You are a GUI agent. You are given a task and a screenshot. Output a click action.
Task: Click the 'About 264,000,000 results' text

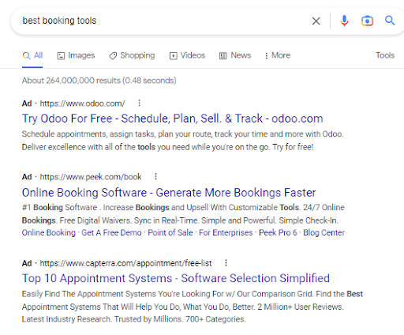[99, 81]
